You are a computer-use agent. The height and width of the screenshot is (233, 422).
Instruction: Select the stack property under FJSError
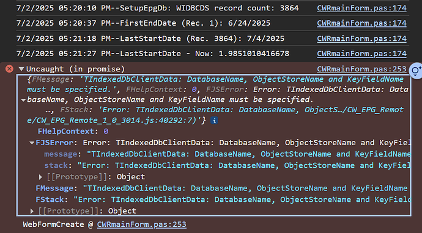(227, 165)
